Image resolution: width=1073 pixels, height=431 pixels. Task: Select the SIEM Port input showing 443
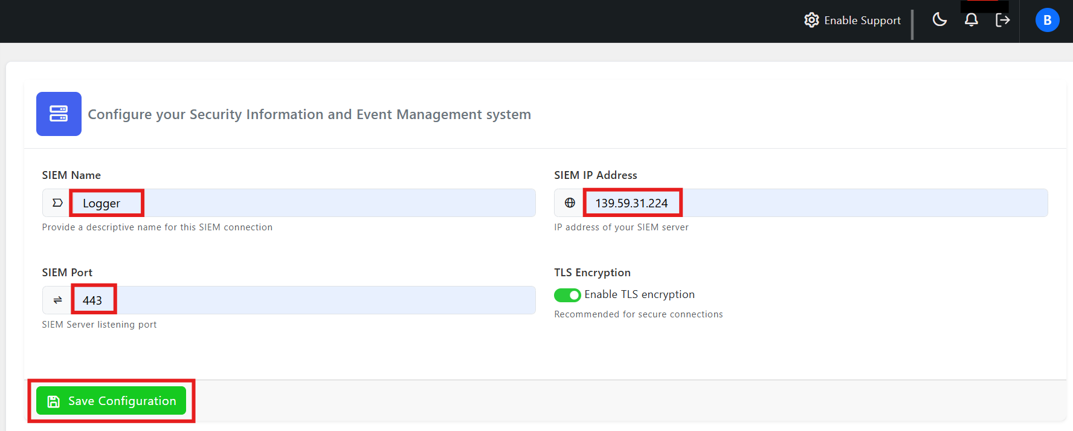pos(302,300)
